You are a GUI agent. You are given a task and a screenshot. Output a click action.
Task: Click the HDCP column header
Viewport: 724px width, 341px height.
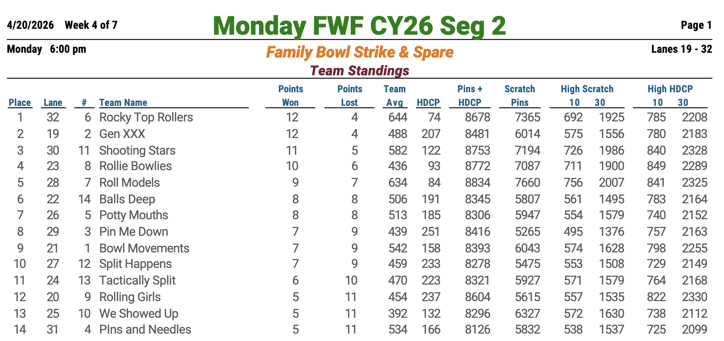tap(428, 103)
